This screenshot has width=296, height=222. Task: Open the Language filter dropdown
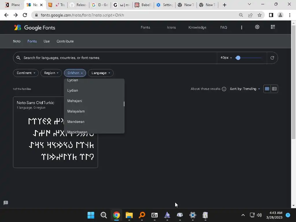(x=101, y=73)
